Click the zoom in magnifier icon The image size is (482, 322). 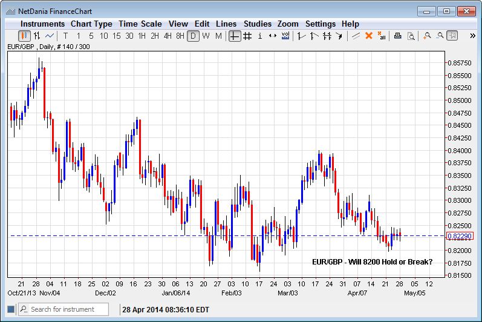pos(427,36)
